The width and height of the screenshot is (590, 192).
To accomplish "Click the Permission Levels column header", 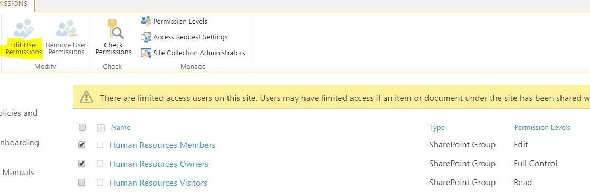I will pos(542,127).
